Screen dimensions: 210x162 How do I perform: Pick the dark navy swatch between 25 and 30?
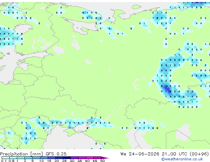point(67,158)
